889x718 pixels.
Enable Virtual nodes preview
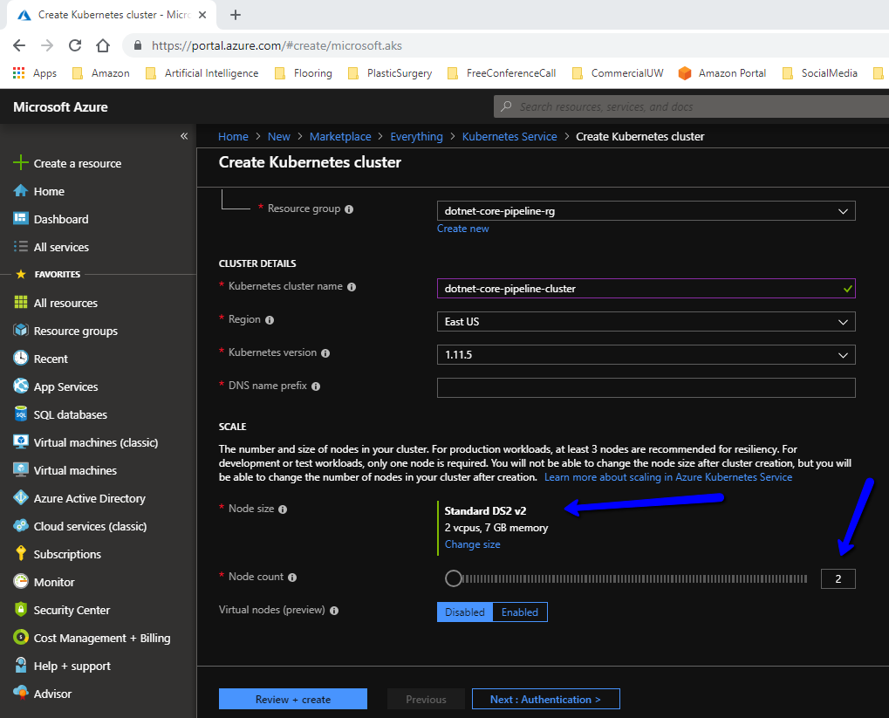point(520,612)
